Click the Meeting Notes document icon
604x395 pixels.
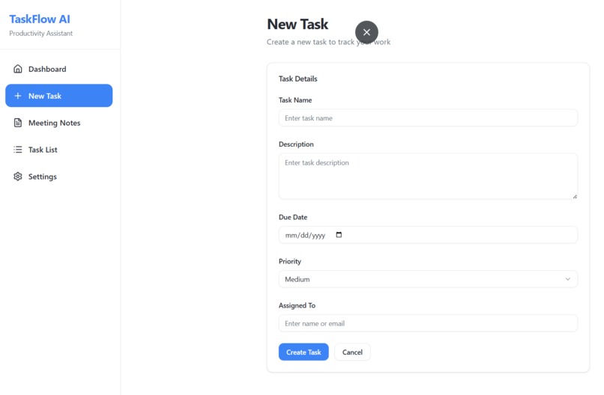[x=18, y=123]
